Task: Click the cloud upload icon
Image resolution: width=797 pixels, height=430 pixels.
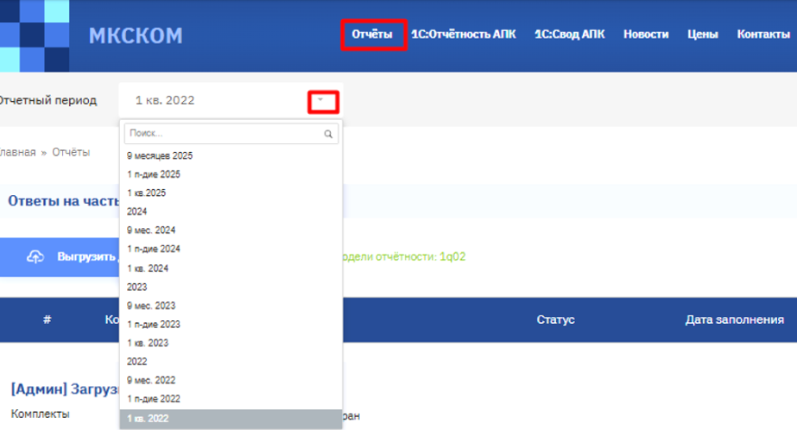Action: coord(35,257)
